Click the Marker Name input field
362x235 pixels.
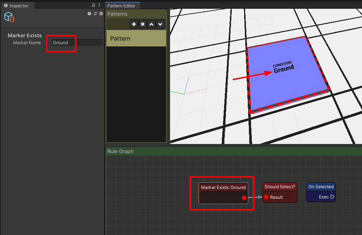click(x=77, y=42)
